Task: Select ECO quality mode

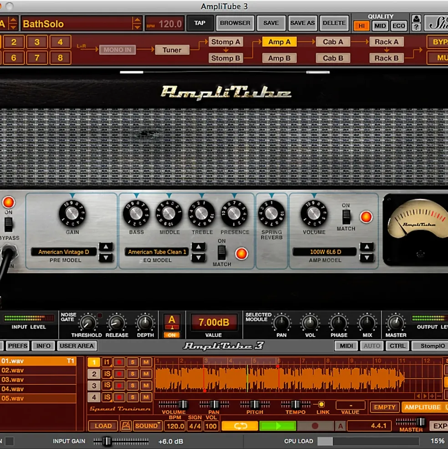Action: pos(398,26)
